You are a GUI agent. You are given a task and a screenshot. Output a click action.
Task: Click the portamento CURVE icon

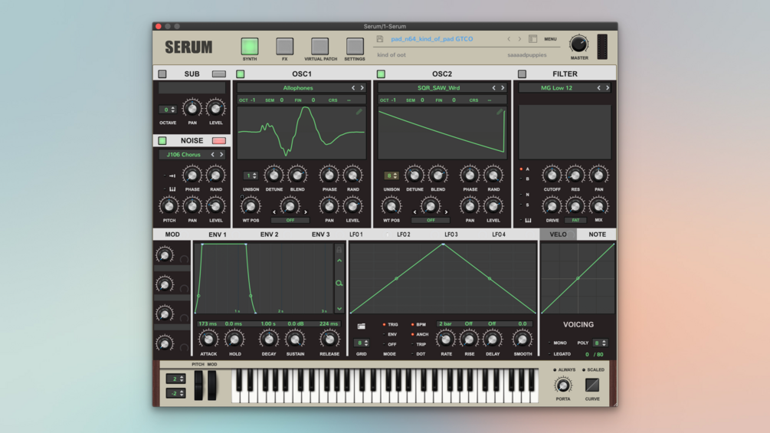[x=592, y=385]
